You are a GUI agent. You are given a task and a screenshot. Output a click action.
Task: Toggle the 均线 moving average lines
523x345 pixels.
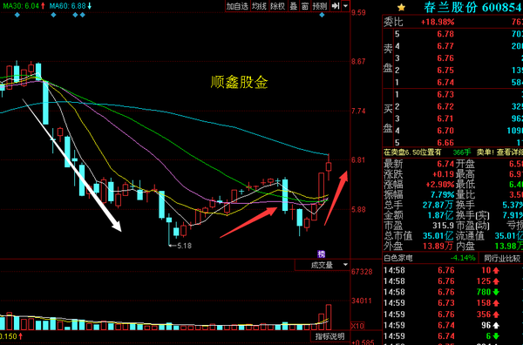(259, 6)
